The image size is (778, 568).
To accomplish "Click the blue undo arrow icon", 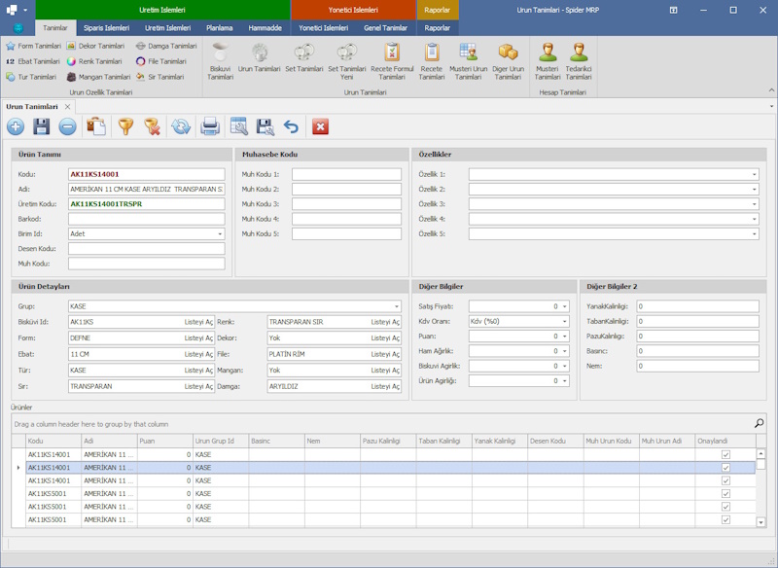I will pyautogui.click(x=291, y=126).
